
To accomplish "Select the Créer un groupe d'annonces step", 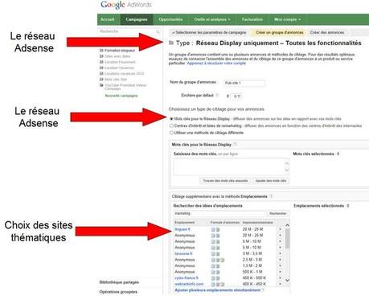I will click(279, 32).
